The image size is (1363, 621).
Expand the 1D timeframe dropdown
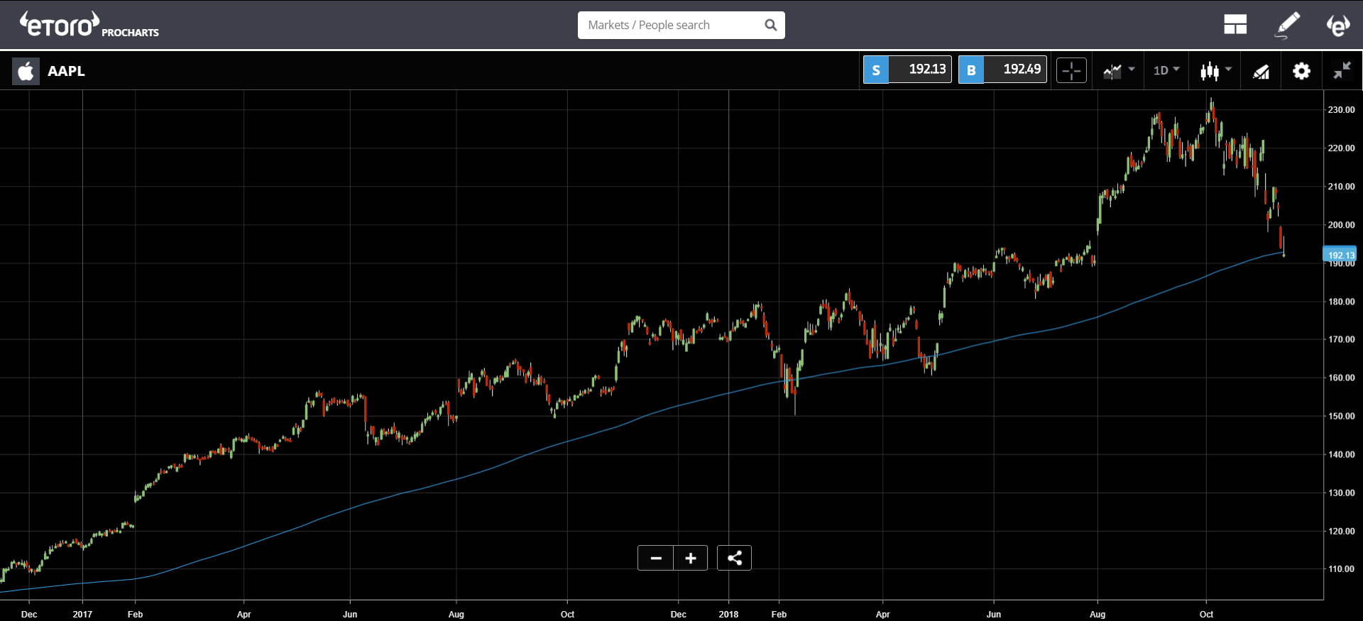pyautogui.click(x=1166, y=70)
